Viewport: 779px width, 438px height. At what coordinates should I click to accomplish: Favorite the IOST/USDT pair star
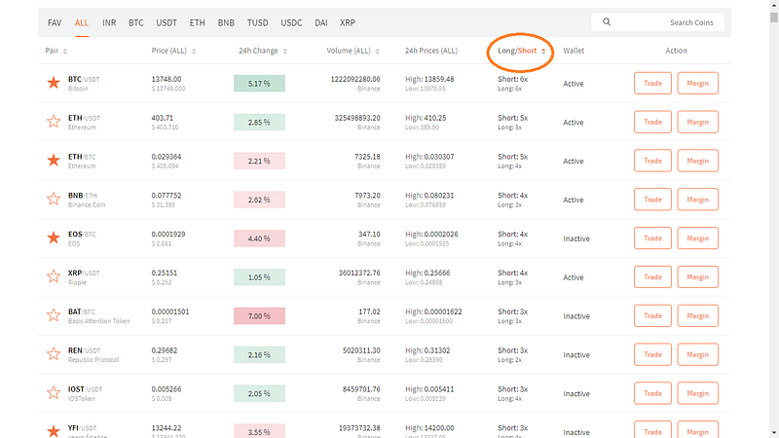click(54, 393)
